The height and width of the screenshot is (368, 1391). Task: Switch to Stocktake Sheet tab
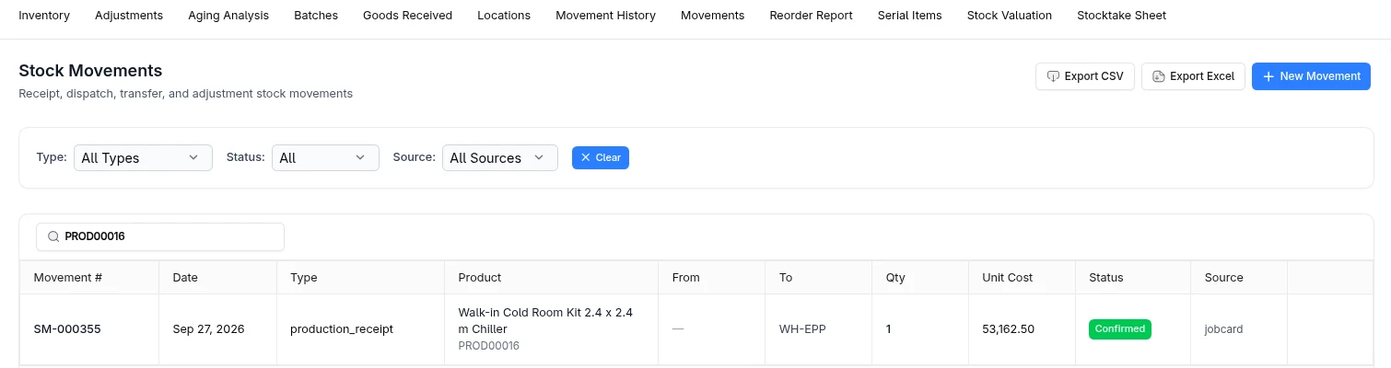1121,16
